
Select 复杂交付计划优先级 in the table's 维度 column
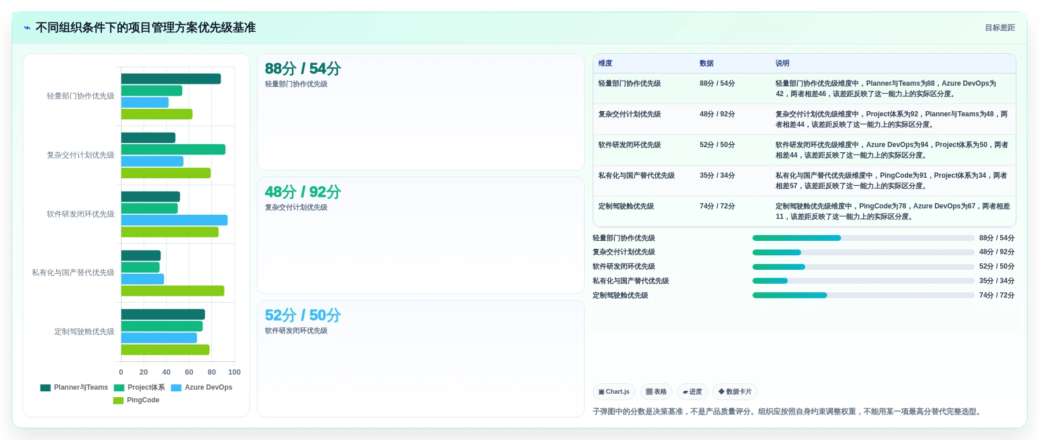[630, 114]
